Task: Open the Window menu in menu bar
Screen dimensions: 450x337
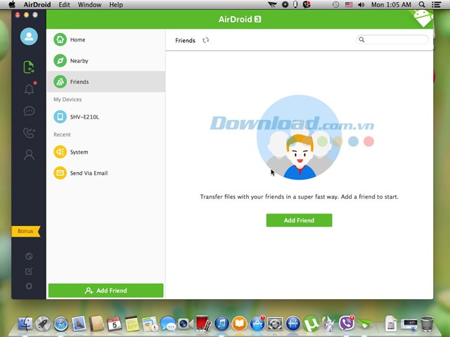Action: [89, 5]
